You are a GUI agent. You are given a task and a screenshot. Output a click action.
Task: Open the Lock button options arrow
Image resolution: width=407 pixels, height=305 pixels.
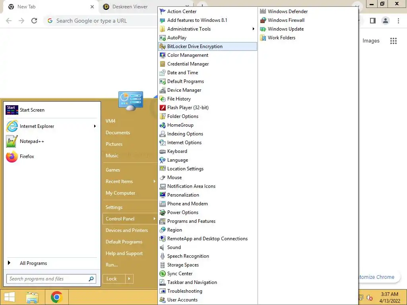[129, 279]
